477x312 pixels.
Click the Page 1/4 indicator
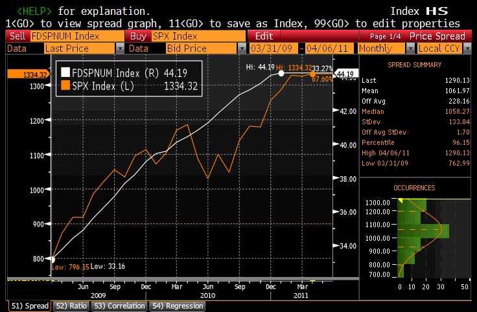pyautogui.click(x=388, y=37)
